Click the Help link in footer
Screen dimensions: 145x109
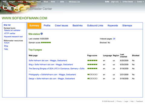[132, 101]
